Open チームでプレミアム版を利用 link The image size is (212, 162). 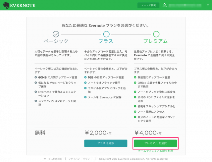(x=156, y=151)
